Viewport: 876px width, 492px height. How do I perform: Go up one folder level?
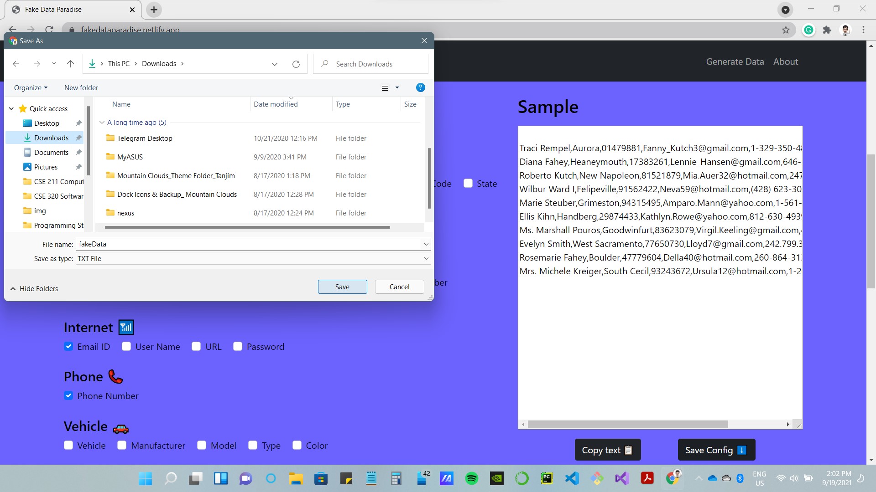(x=70, y=64)
